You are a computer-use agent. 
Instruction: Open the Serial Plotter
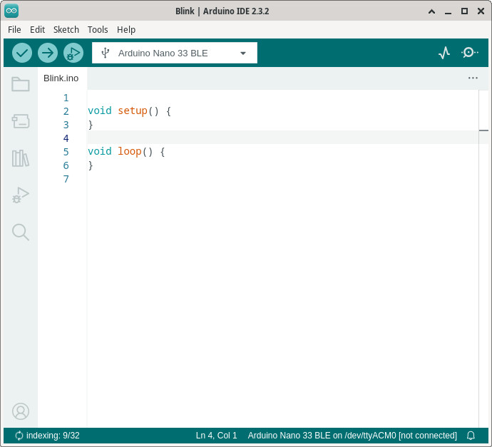(x=444, y=53)
